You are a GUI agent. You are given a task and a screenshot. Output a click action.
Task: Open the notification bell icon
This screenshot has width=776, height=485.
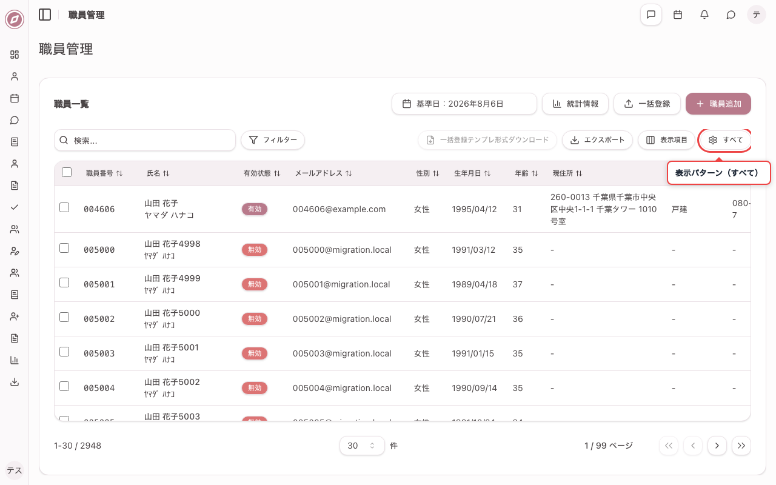704,15
